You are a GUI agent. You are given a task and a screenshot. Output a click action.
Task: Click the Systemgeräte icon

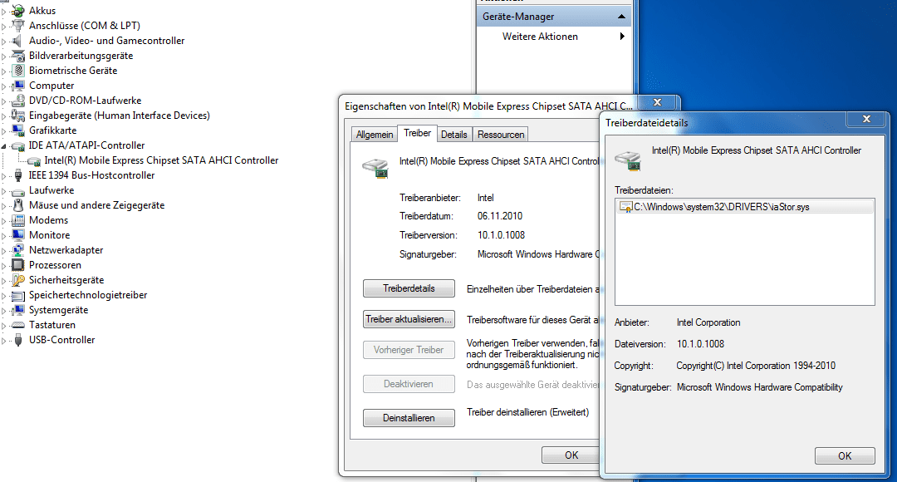click(x=18, y=310)
